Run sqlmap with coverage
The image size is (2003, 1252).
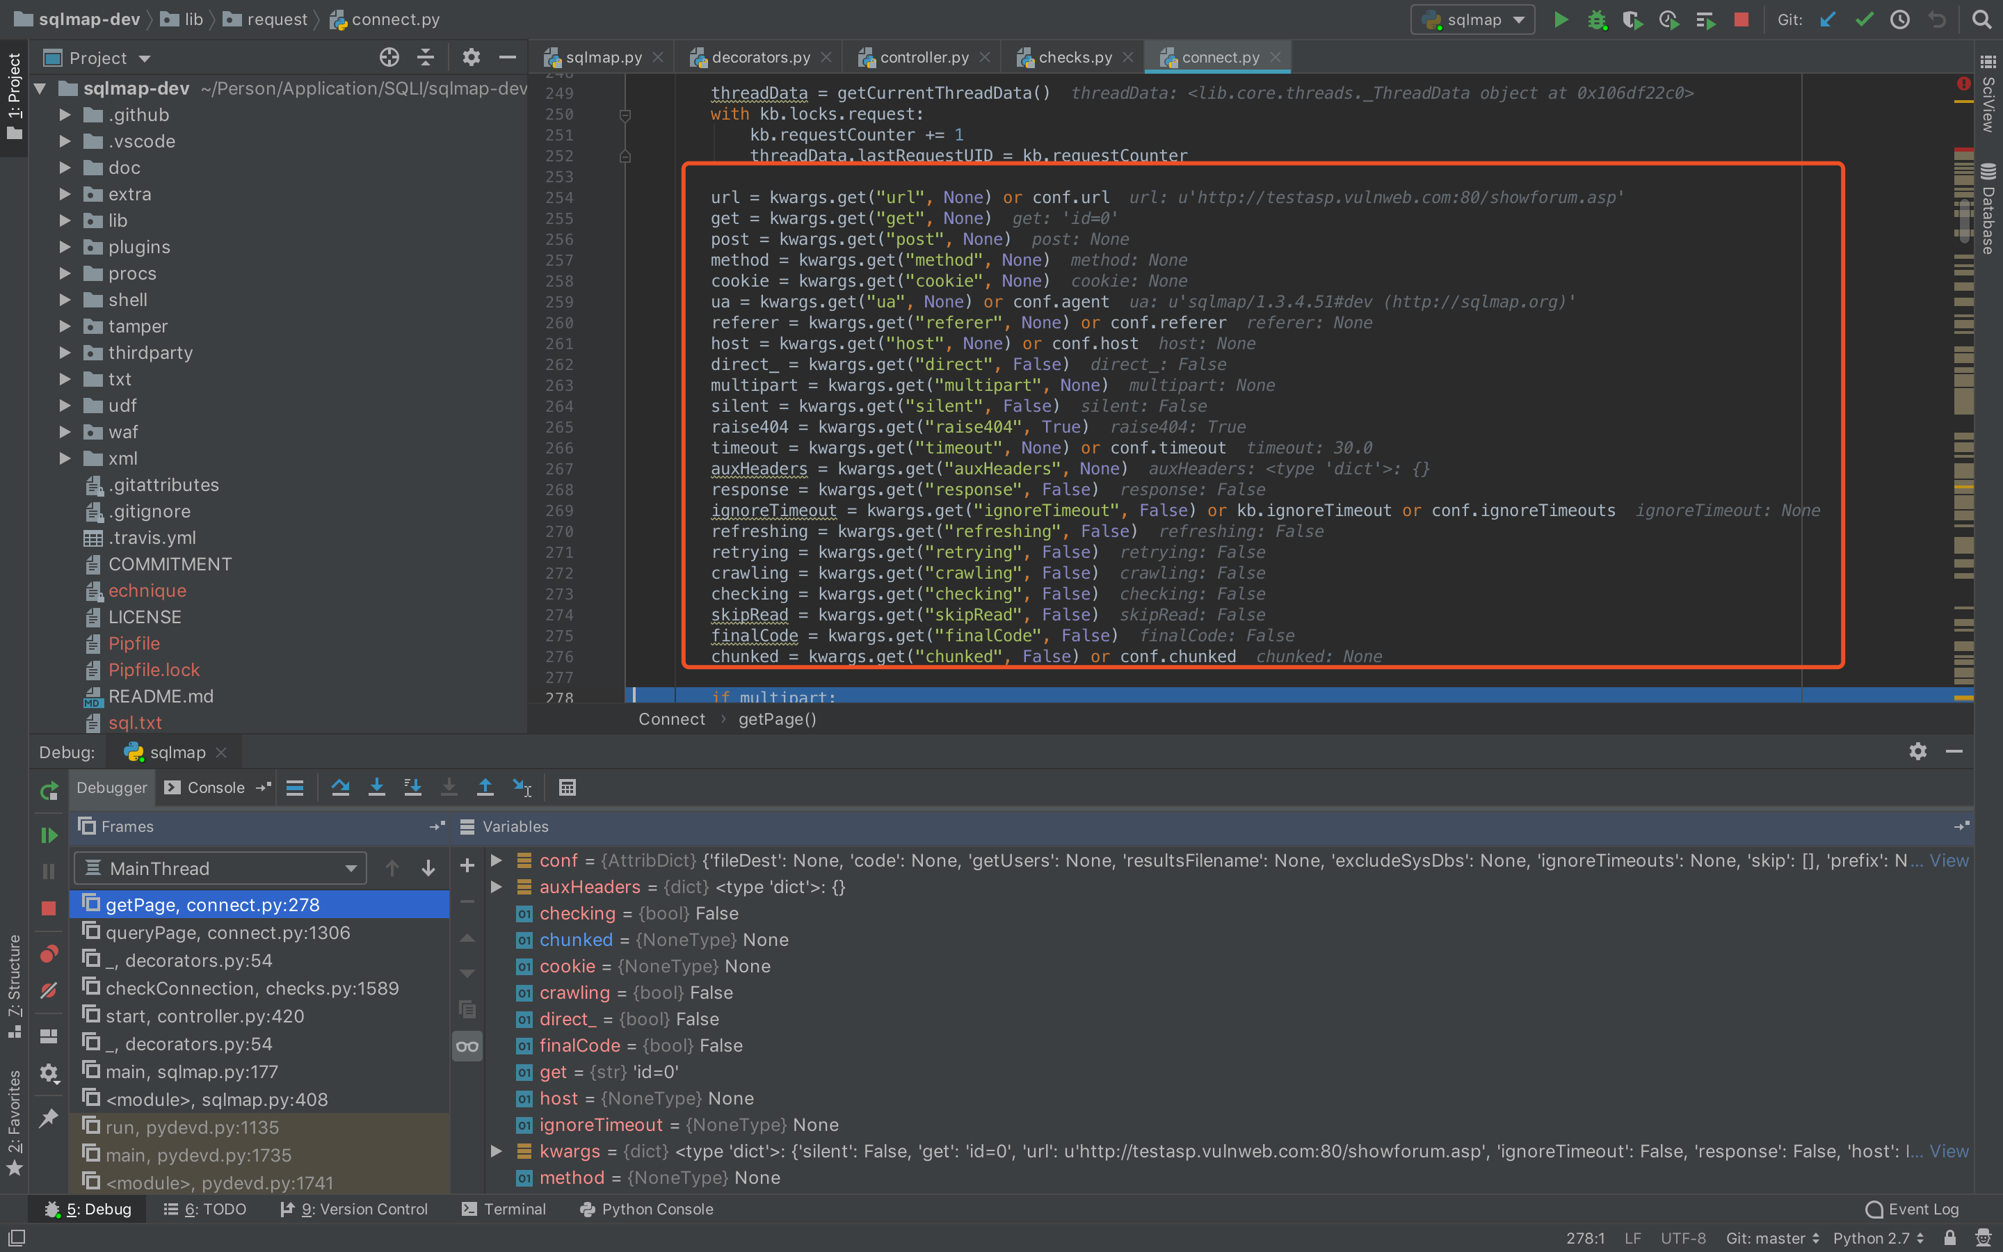click(x=1633, y=19)
